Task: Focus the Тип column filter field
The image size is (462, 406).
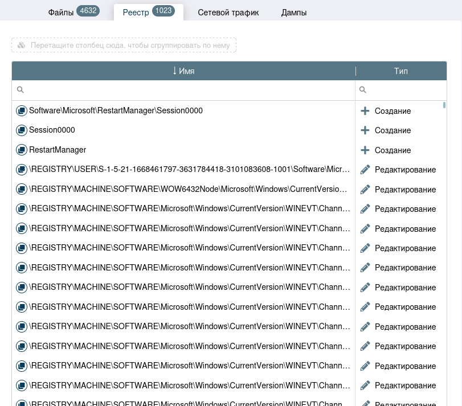Action: 404,90
